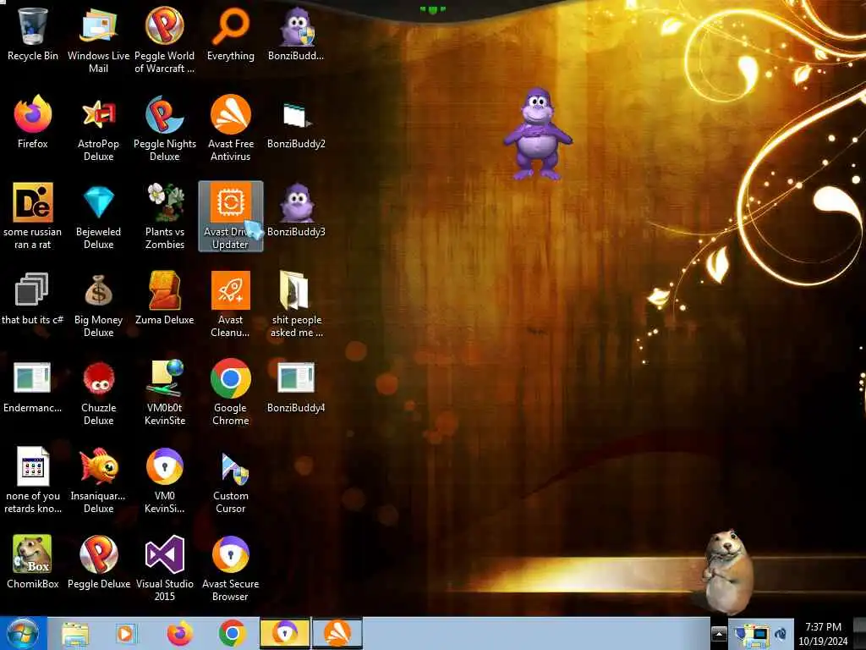Launch Peggle Nights Deluxe icon
Viewport: 866px width, 650px height.
(165, 127)
